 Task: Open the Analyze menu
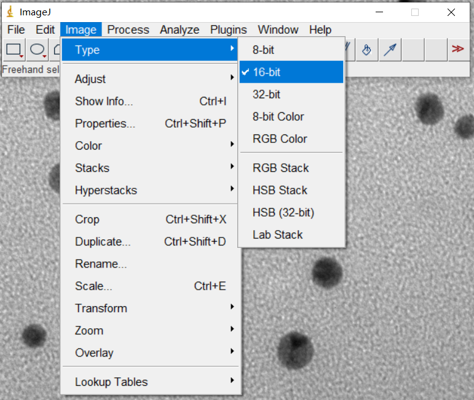click(x=180, y=29)
